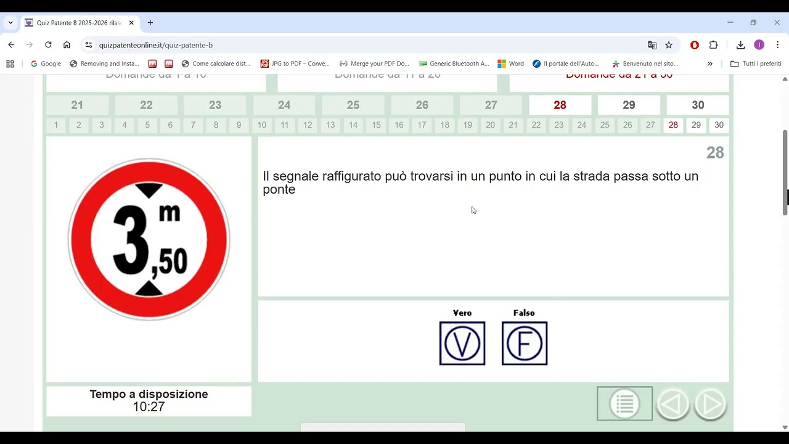
Task: Go to next question with right arrow
Action: (710, 404)
